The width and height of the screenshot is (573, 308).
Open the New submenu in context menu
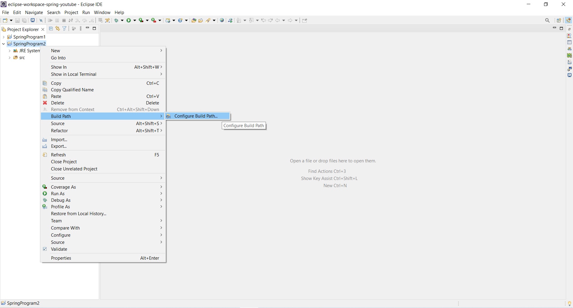pos(103,51)
